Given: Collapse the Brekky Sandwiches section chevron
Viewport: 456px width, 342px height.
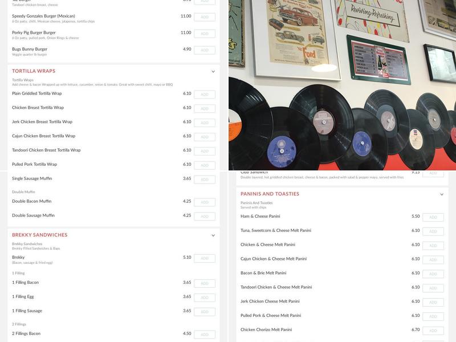Looking at the screenshot, I should (213, 235).
